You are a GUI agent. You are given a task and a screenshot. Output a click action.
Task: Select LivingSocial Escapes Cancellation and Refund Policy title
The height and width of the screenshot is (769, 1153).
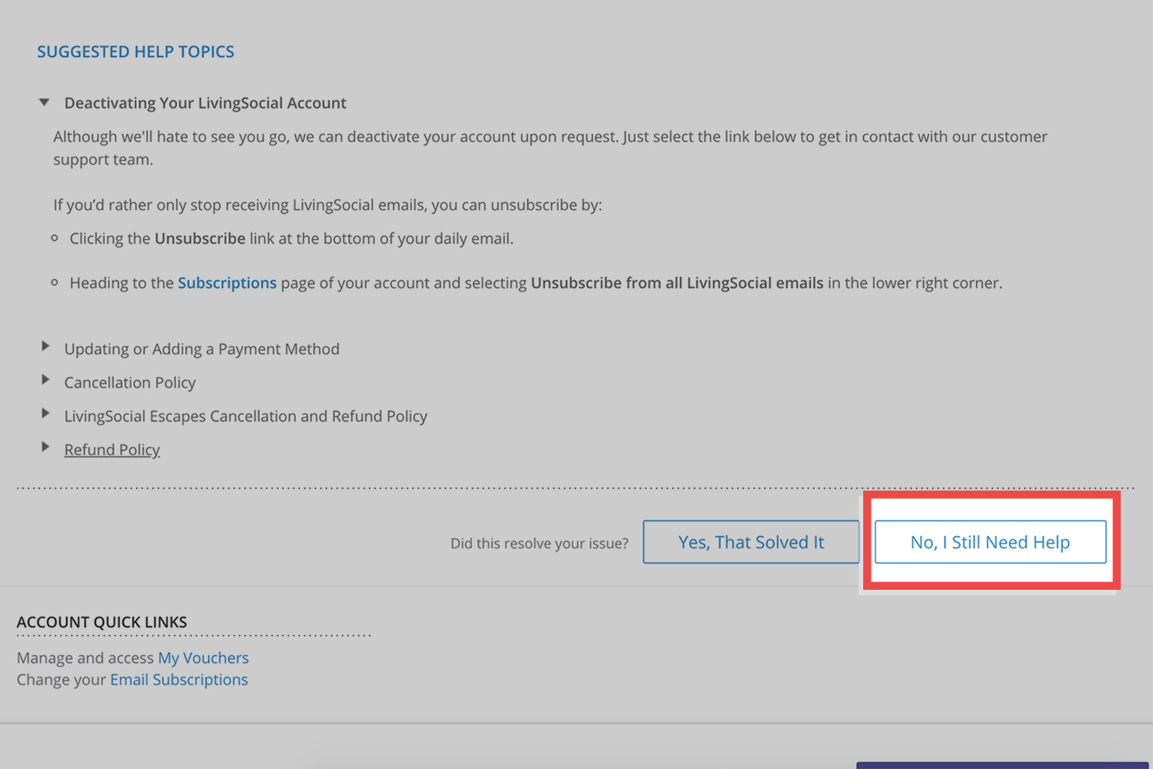tap(246, 416)
